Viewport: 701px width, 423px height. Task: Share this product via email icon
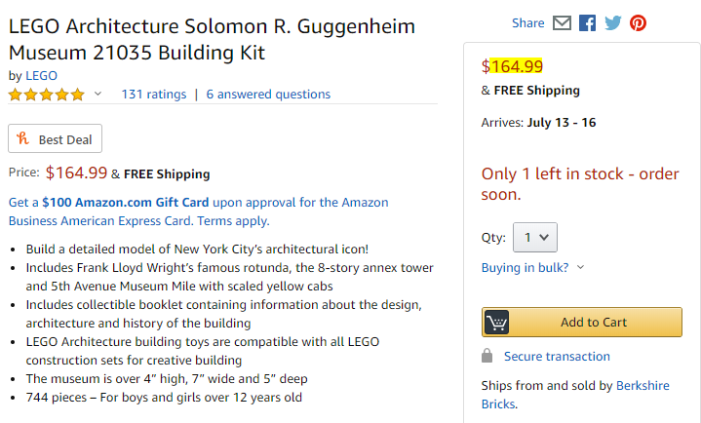coord(562,22)
